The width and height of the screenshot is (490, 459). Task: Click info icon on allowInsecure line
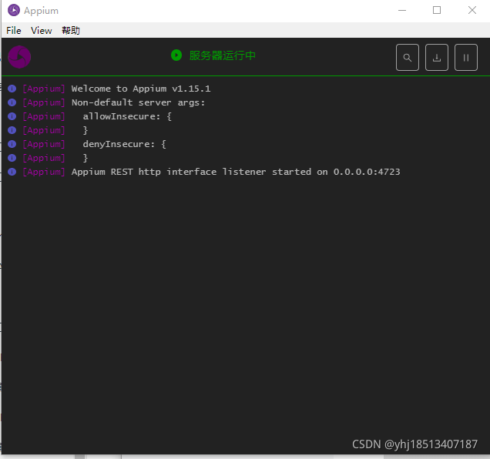tap(12, 116)
